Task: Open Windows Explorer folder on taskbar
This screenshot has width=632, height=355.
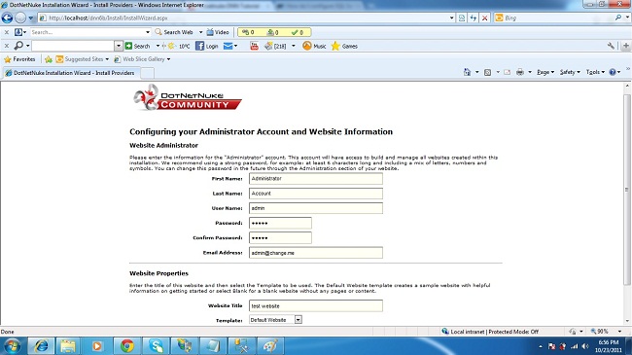Action: coord(68,346)
